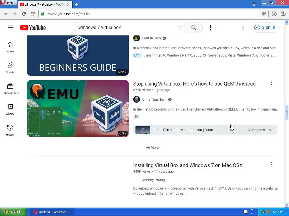
Task: Click the green pen tray icon
Action: 263,212
